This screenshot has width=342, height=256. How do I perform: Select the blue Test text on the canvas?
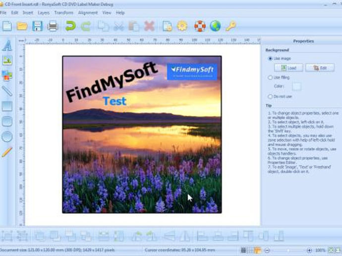coord(114,101)
